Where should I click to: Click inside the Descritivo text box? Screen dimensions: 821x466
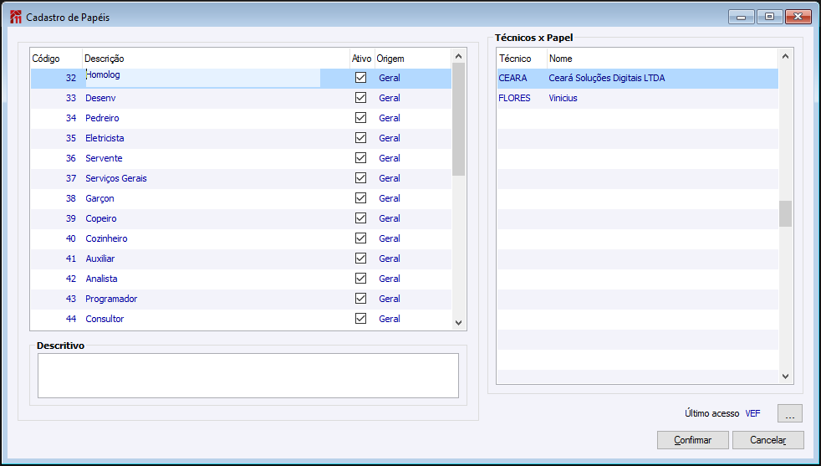pyautogui.click(x=248, y=376)
